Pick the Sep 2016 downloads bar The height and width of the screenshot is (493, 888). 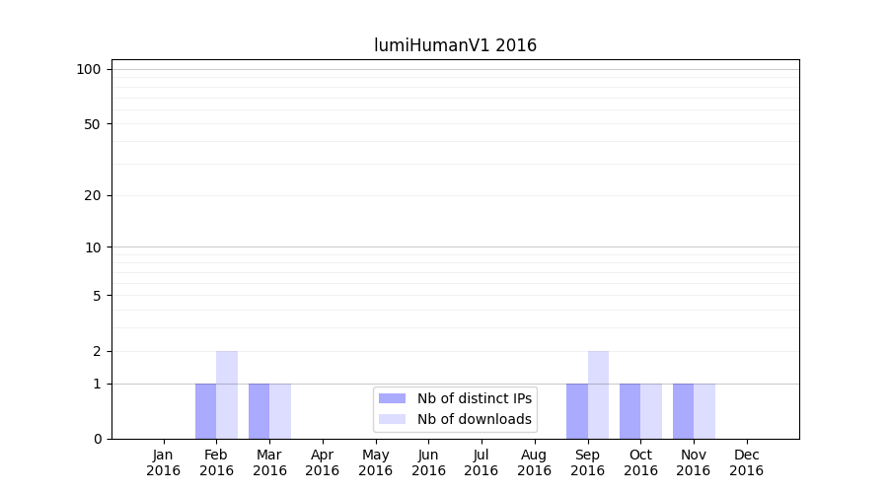tap(598, 394)
